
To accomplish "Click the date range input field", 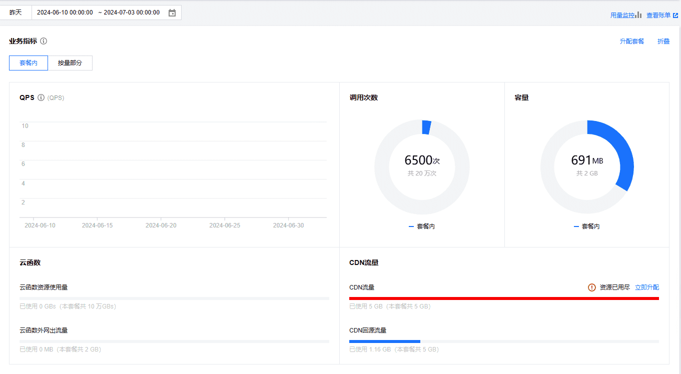I will 107,12.
